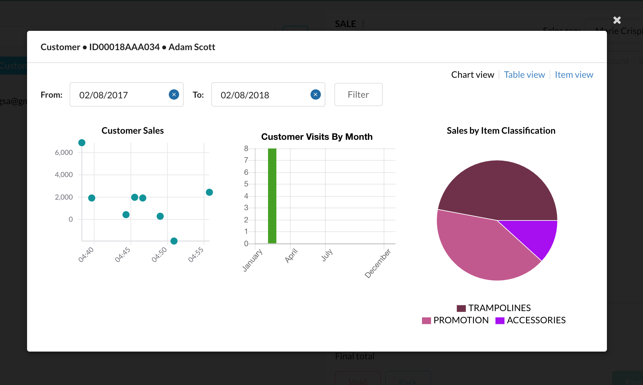Viewport: 643px width, 385px height.
Task: Click the ACCESSORIES legend label
Action: [x=536, y=320]
